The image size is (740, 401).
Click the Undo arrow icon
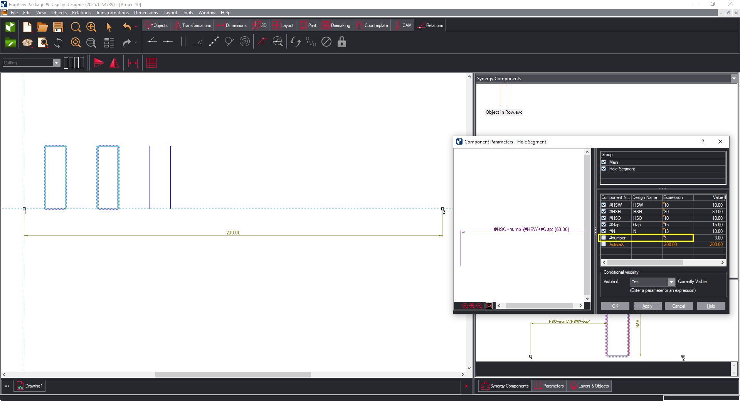point(127,27)
